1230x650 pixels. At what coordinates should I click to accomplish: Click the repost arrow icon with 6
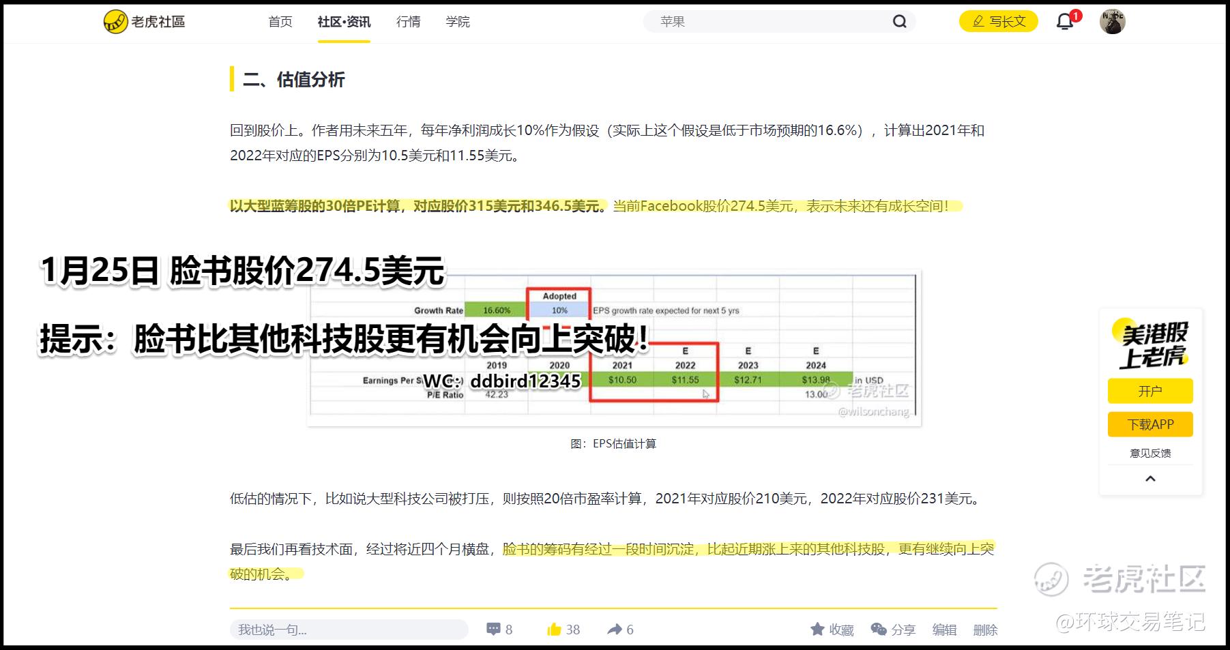(x=621, y=630)
